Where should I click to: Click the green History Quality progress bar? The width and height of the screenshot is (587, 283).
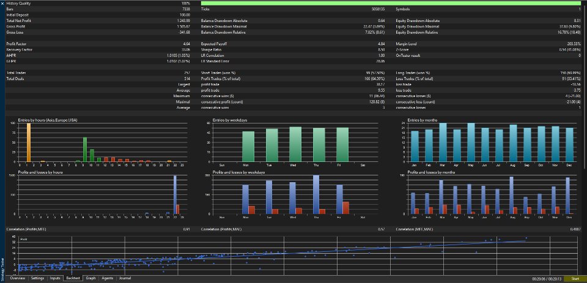(391, 3)
